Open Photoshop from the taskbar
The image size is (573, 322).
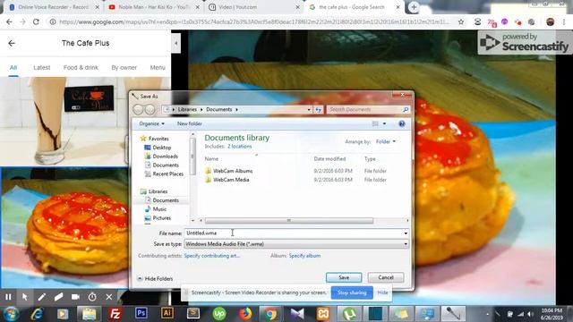point(141,313)
